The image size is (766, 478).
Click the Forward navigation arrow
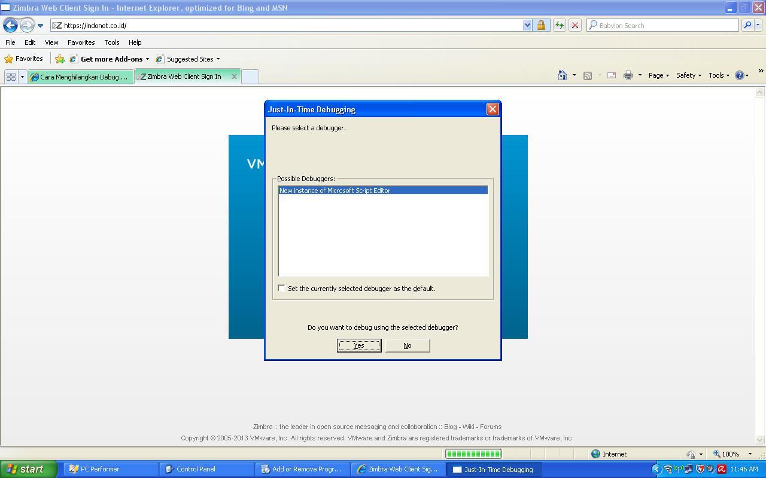click(27, 25)
